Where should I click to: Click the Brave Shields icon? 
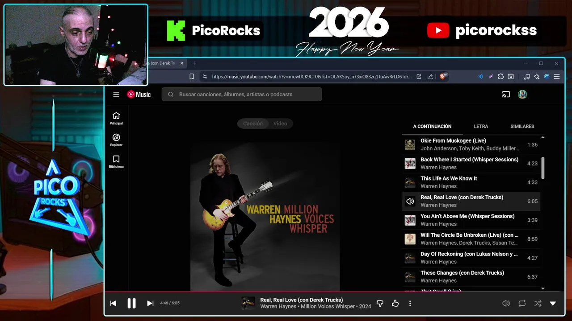tap(444, 76)
